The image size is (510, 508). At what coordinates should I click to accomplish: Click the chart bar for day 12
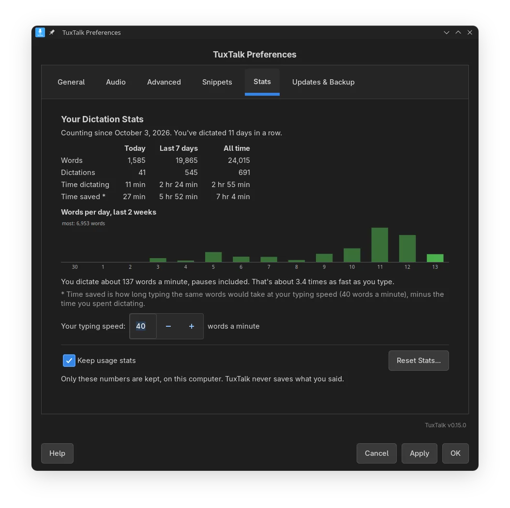pos(407,248)
